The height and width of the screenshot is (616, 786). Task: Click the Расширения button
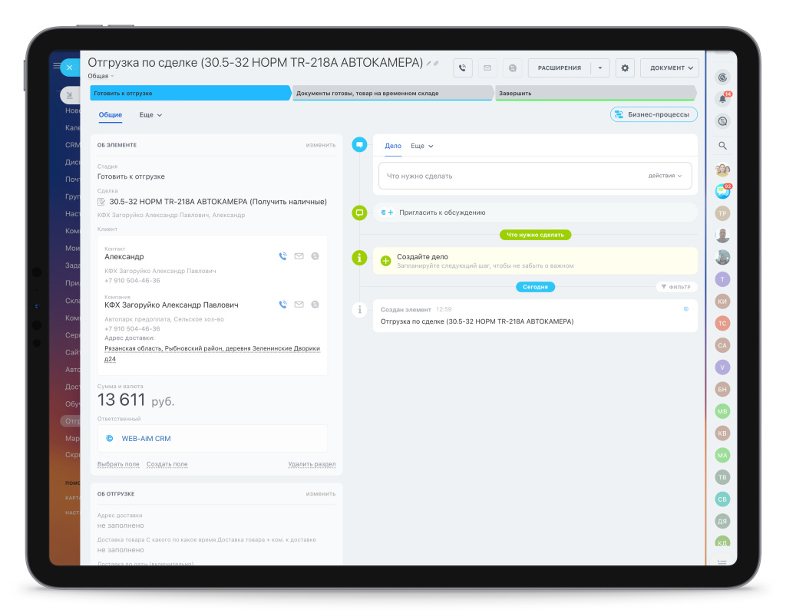[x=560, y=68]
